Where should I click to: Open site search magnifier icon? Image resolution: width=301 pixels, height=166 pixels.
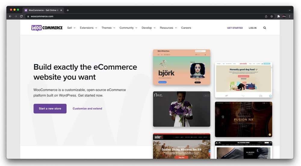point(265,28)
